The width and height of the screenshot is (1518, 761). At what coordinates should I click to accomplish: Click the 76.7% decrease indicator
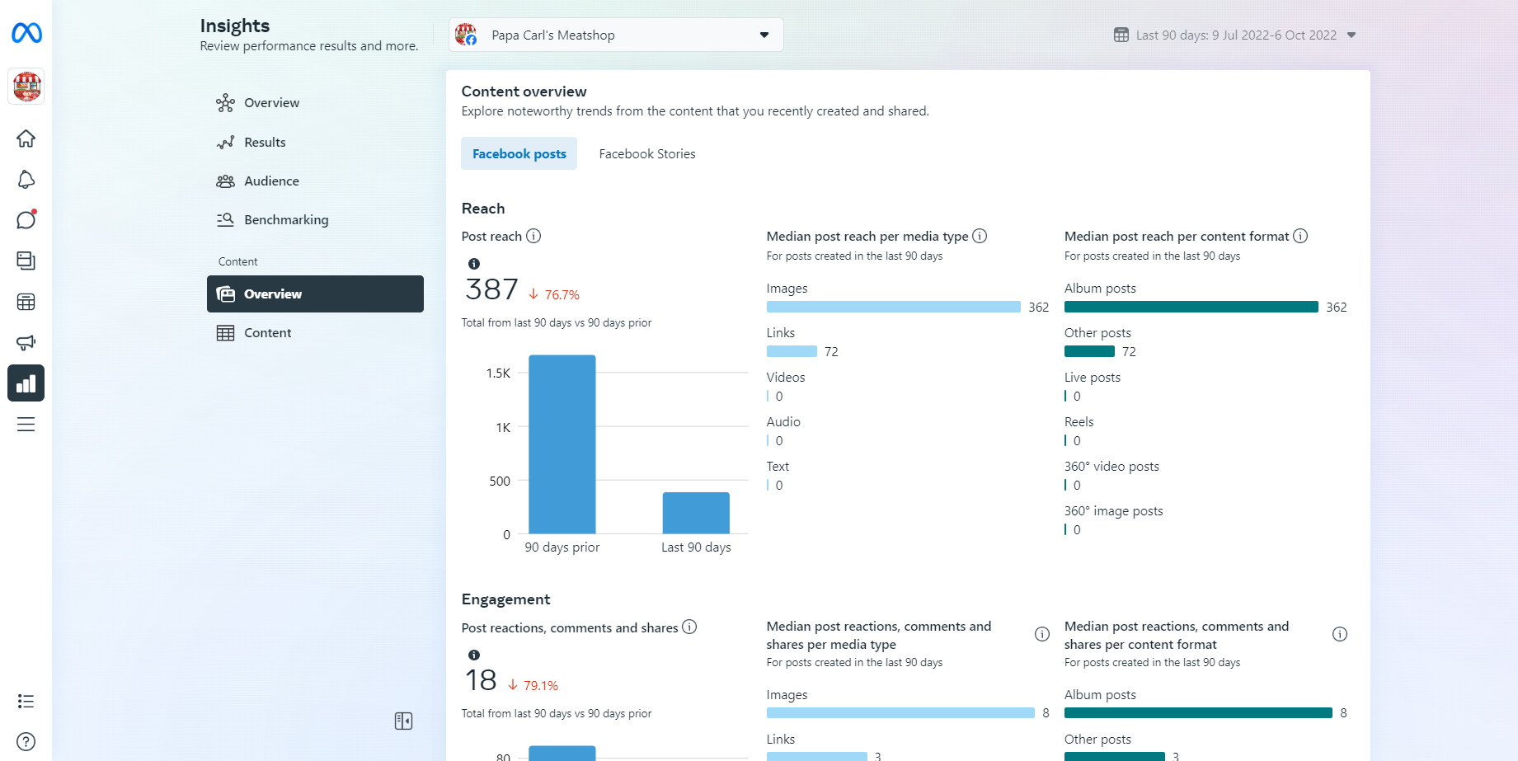[x=554, y=294]
